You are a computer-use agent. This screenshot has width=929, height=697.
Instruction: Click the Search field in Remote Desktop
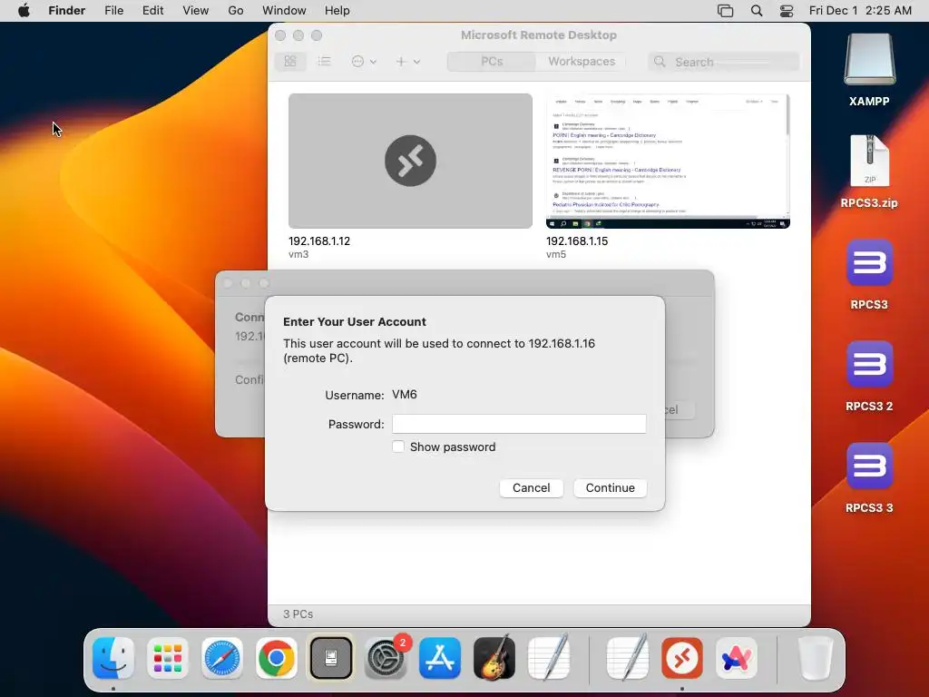coord(723,62)
